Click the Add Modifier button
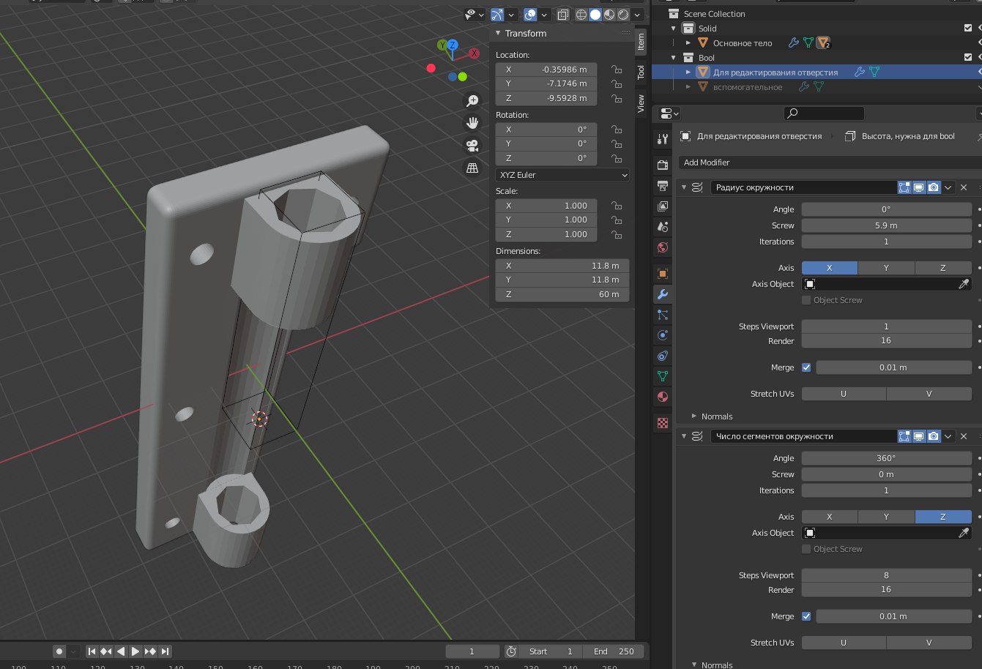 click(x=707, y=162)
